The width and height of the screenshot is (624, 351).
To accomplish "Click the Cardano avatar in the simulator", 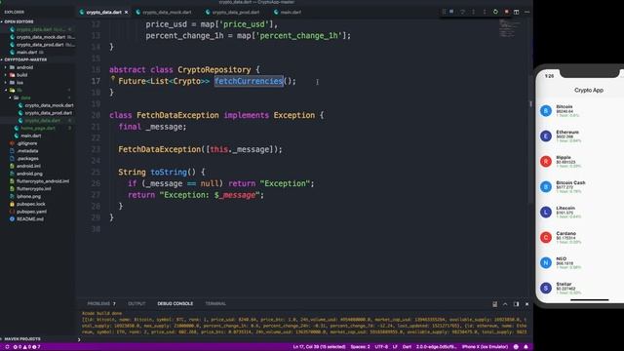I will [x=546, y=238].
